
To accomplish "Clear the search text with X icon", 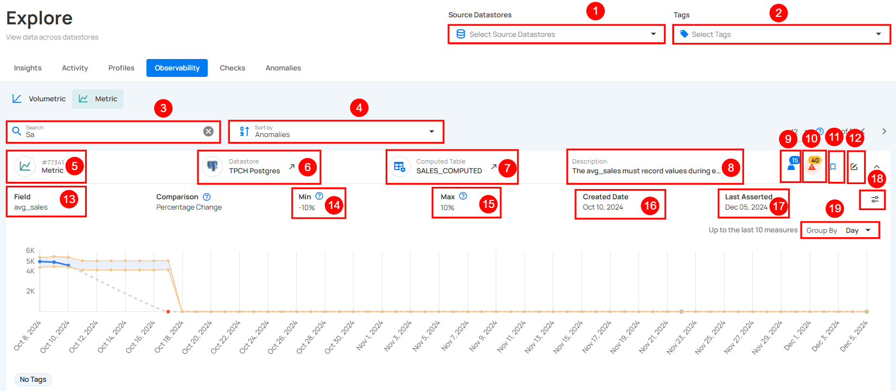I will [x=208, y=132].
